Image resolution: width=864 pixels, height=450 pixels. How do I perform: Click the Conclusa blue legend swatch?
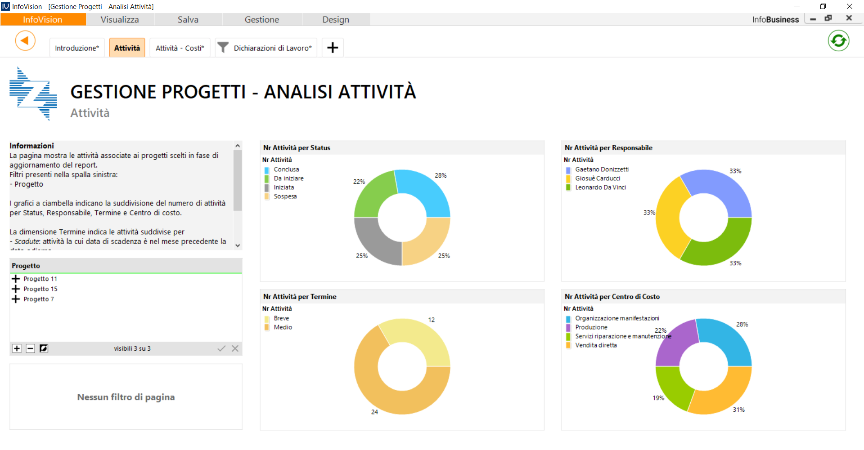click(x=267, y=170)
